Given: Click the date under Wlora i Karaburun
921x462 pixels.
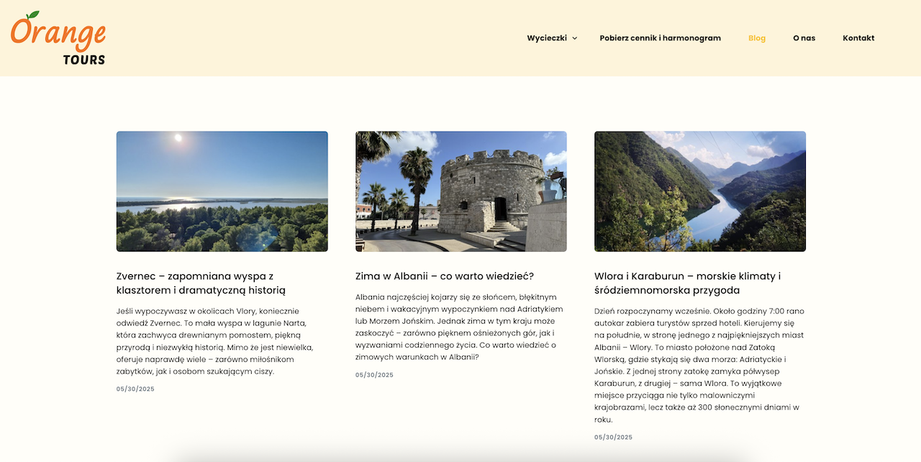Looking at the screenshot, I should tap(613, 438).
